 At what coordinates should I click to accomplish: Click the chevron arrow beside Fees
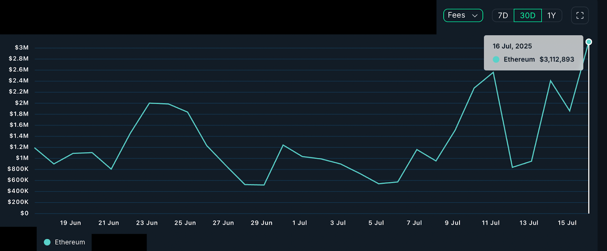coord(475,16)
